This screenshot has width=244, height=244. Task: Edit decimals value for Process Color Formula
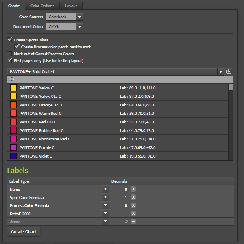(x=119, y=205)
